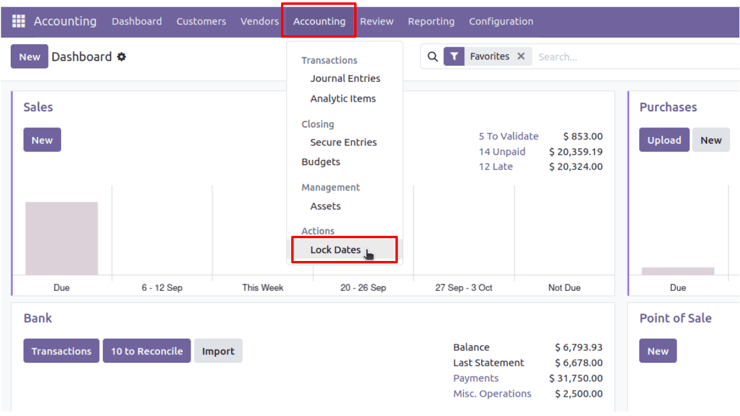
Task: Open the Purchases card title link
Action: point(668,107)
